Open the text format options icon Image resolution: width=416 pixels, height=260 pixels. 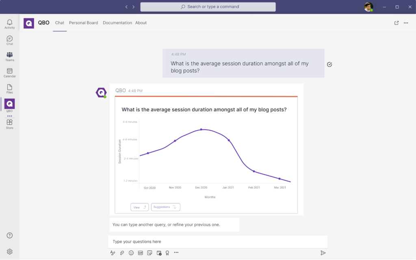coord(113,253)
